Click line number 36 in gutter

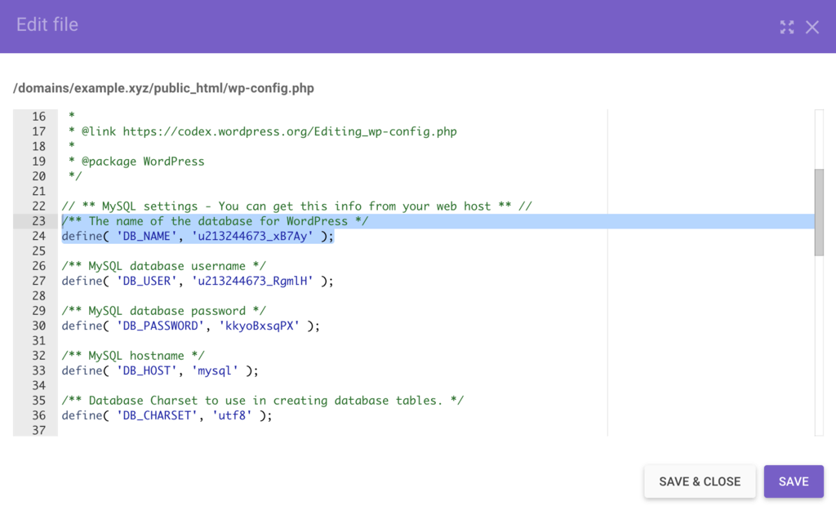[x=39, y=415]
